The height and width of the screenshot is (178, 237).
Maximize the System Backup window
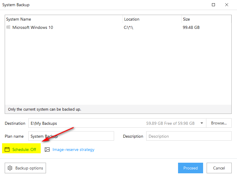(x=213, y=5)
